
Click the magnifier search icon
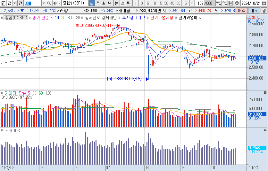pos(49,3)
